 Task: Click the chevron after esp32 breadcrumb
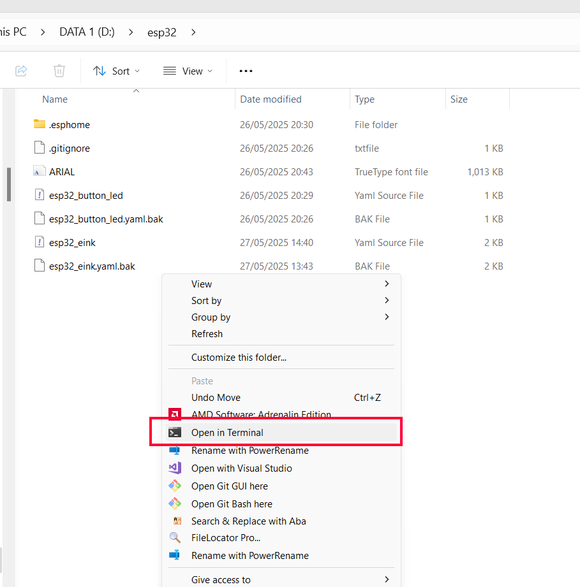click(193, 33)
